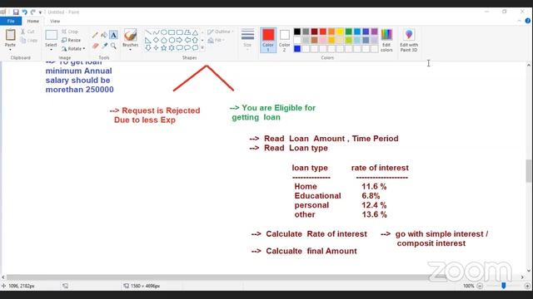533x299 pixels.
Task: Click the Help question mark icon
Action: tap(527, 21)
